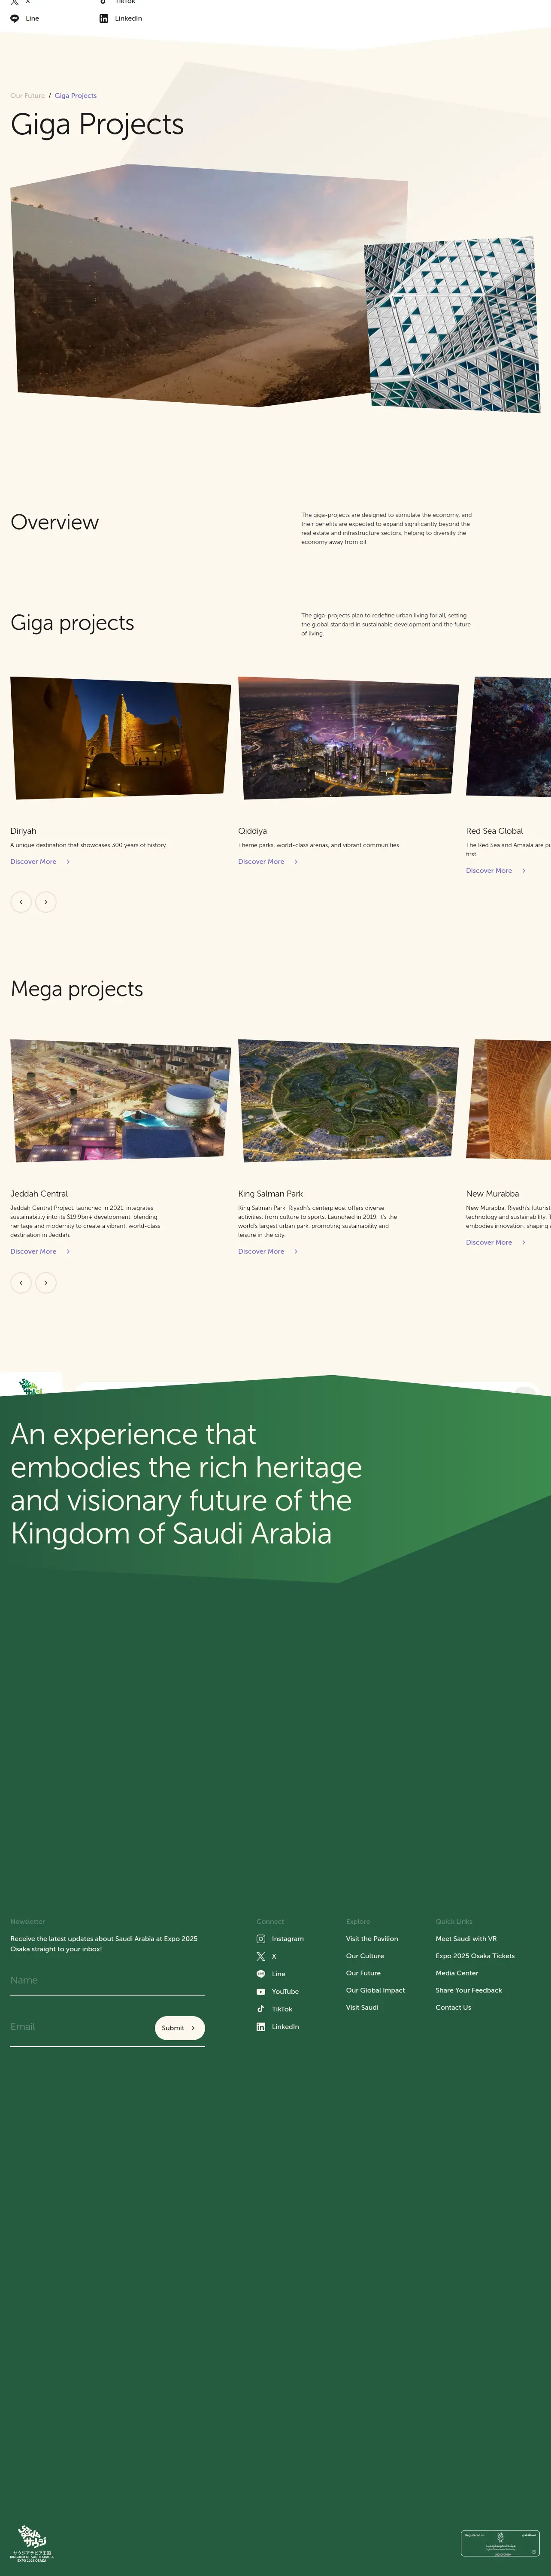Click the Overview heading

coord(55,522)
